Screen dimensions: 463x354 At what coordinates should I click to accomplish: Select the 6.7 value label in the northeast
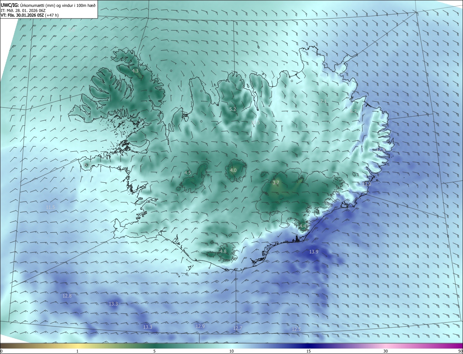(x=353, y=111)
